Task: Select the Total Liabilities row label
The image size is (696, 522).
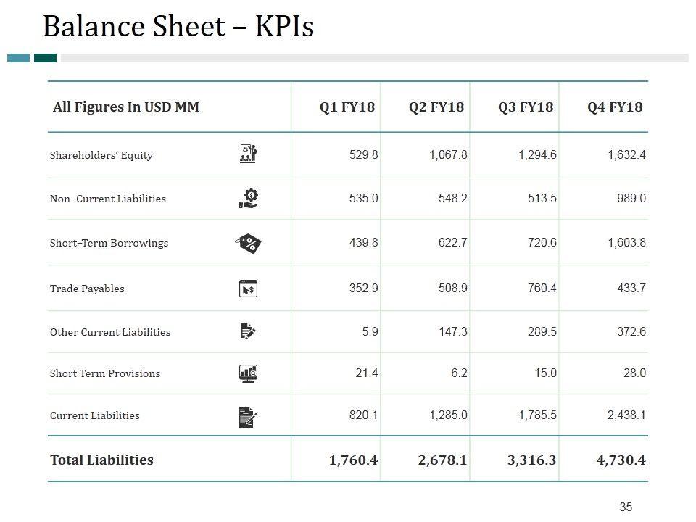Action: (101, 460)
